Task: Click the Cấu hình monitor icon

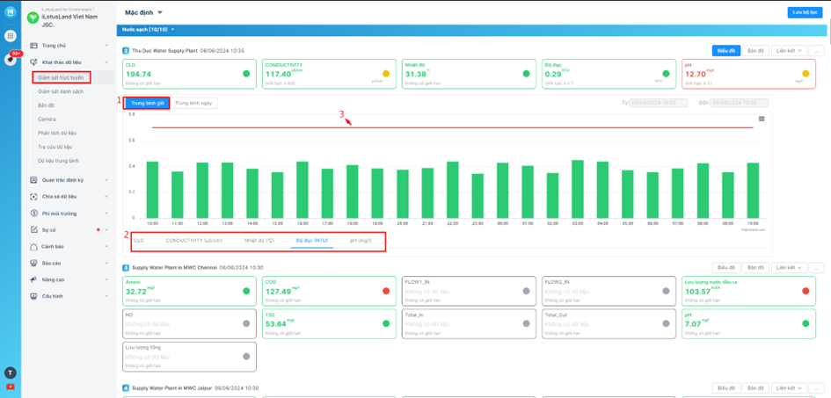Action: 34,296
